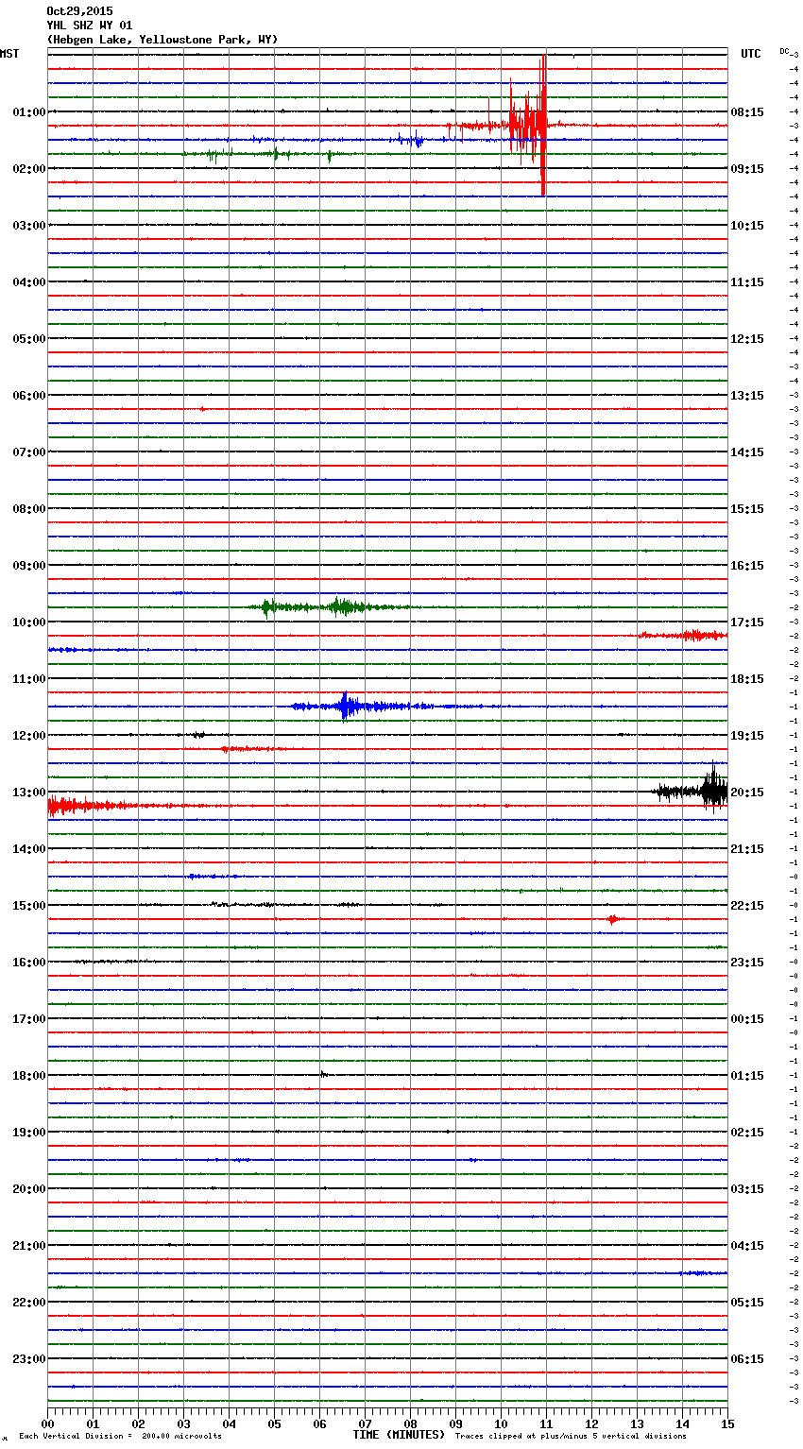Select the 03:00 MST row label
Viewport: 803px width, 1449px height.
pos(28,225)
